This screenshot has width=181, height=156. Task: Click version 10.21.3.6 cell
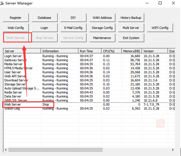(x=151, y=80)
